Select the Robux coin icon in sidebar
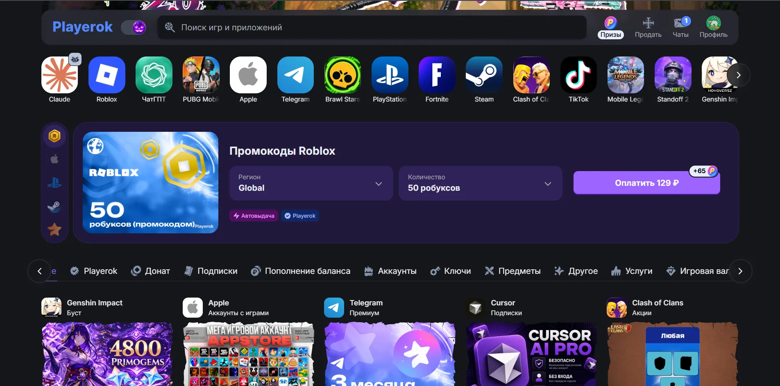This screenshot has height=386, width=780. click(54, 136)
